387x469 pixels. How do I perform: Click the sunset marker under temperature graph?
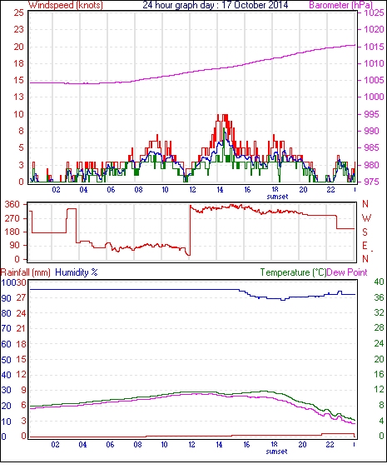pyautogui.click(x=277, y=452)
